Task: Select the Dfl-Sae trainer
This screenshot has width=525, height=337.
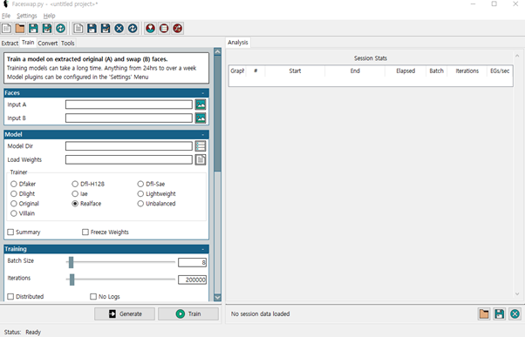Action: pos(151,184)
